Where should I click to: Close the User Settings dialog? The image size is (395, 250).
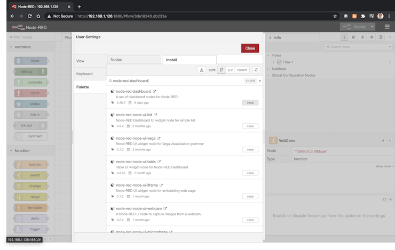coord(250,48)
